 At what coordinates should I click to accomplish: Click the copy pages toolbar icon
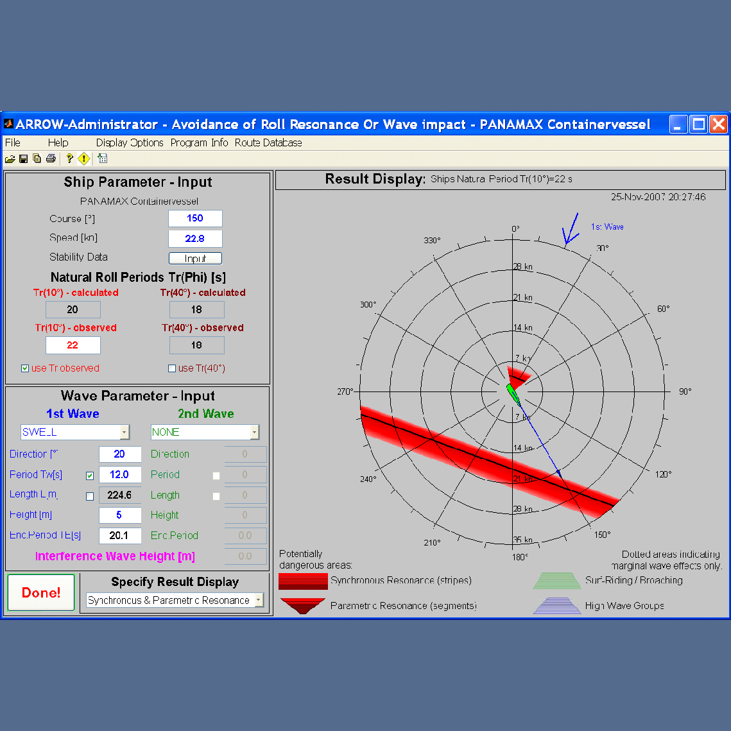37,159
